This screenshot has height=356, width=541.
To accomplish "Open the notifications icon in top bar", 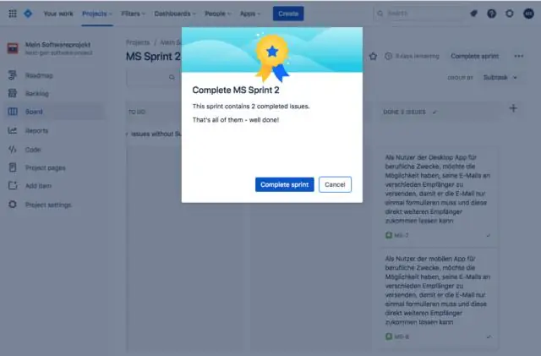I will coord(473,14).
